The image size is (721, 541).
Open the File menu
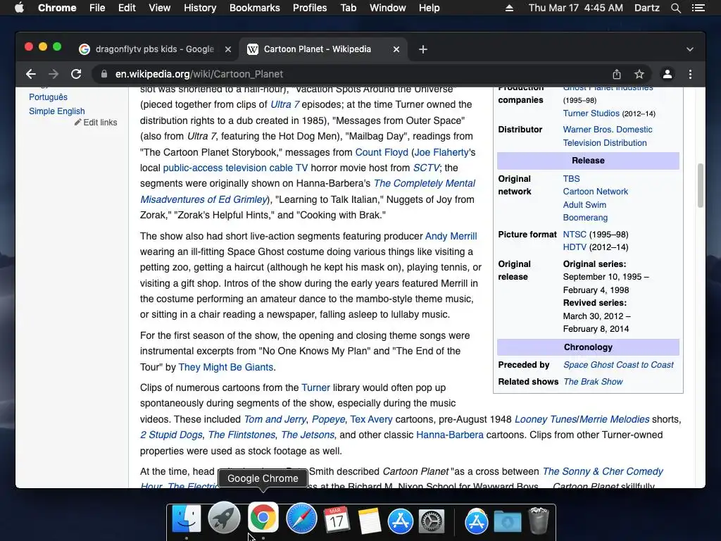click(x=97, y=8)
